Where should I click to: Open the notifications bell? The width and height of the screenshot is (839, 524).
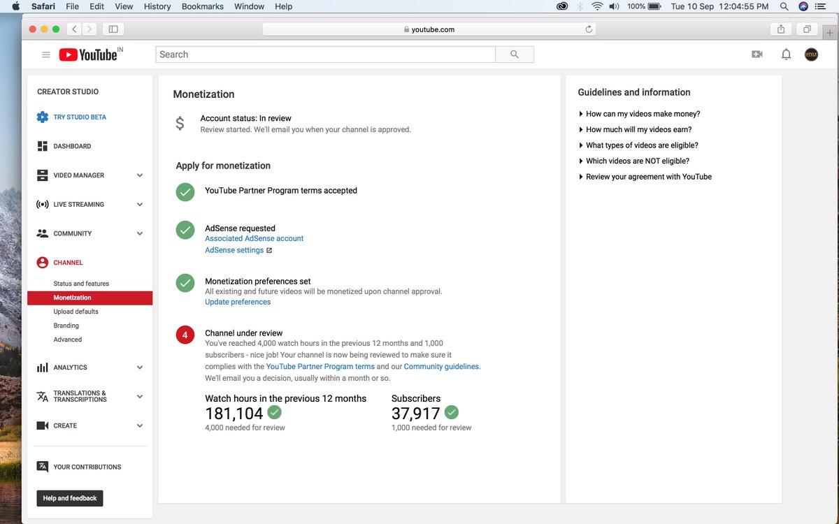click(786, 54)
